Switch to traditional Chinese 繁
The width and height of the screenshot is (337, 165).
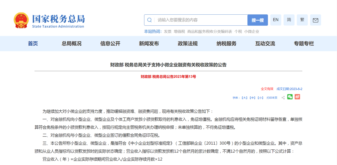[302, 20]
